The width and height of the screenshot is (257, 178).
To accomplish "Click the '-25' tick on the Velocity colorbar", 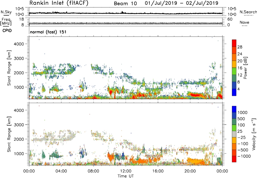I will click(242, 137).
